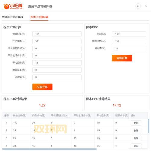
Task: Delete row 1 from the results table
Action: (136, 123)
